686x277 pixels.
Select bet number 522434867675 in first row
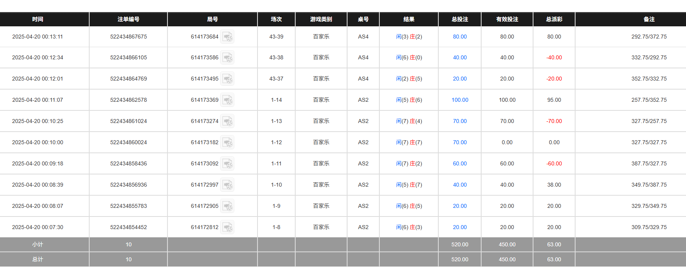tap(129, 37)
